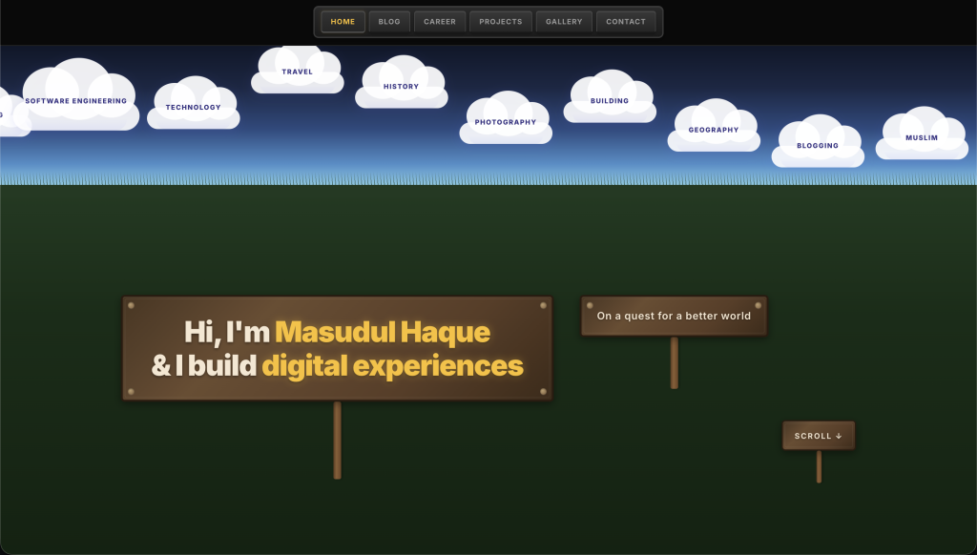Navigate to Projects
Image resolution: width=977 pixels, height=555 pixels.
tap(500, 22)
